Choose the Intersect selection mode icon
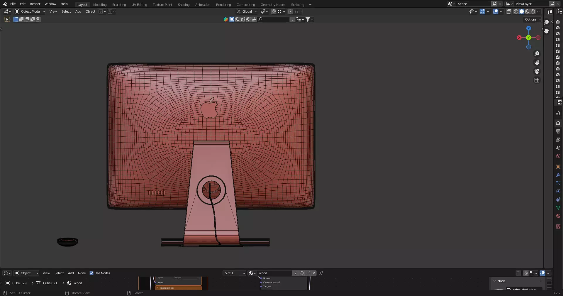The image size is (563, 296). coord(38,19)
